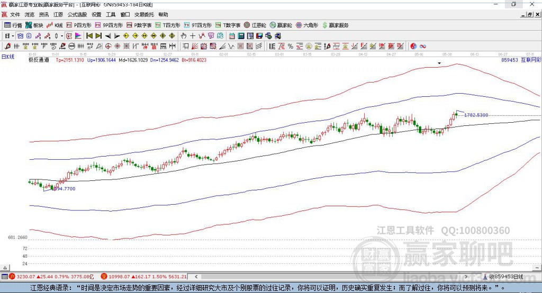
Task: Open the P数字表 tool
Action: coord(139,25)
